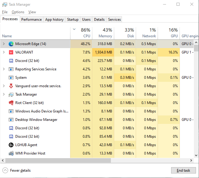This screenshot has width=199, height=178.
Task: Click the horizontal scrollbar thumb
Action: pyautogui.click(x=58, y=161)
